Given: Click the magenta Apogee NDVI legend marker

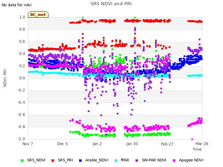Looking at the screenshot, I should click(x=174, y=160).
